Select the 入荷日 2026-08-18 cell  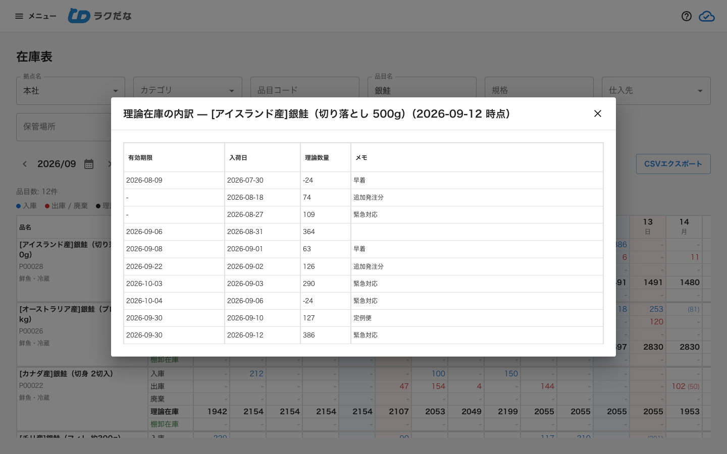263,197
